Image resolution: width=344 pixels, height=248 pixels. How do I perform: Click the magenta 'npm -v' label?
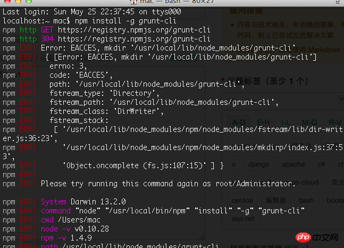coord(54,238)
